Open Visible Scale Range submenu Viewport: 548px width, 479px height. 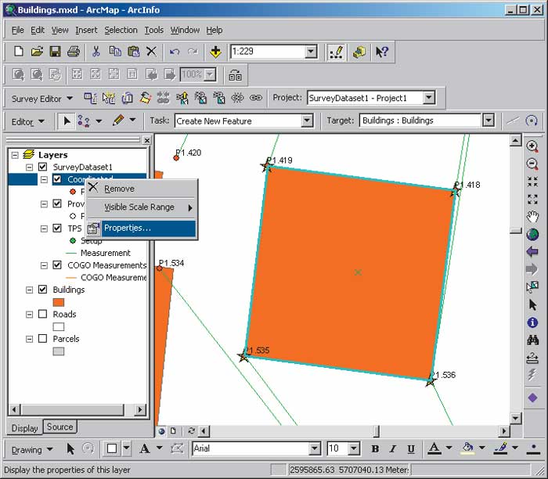click(x=141, y=207)
